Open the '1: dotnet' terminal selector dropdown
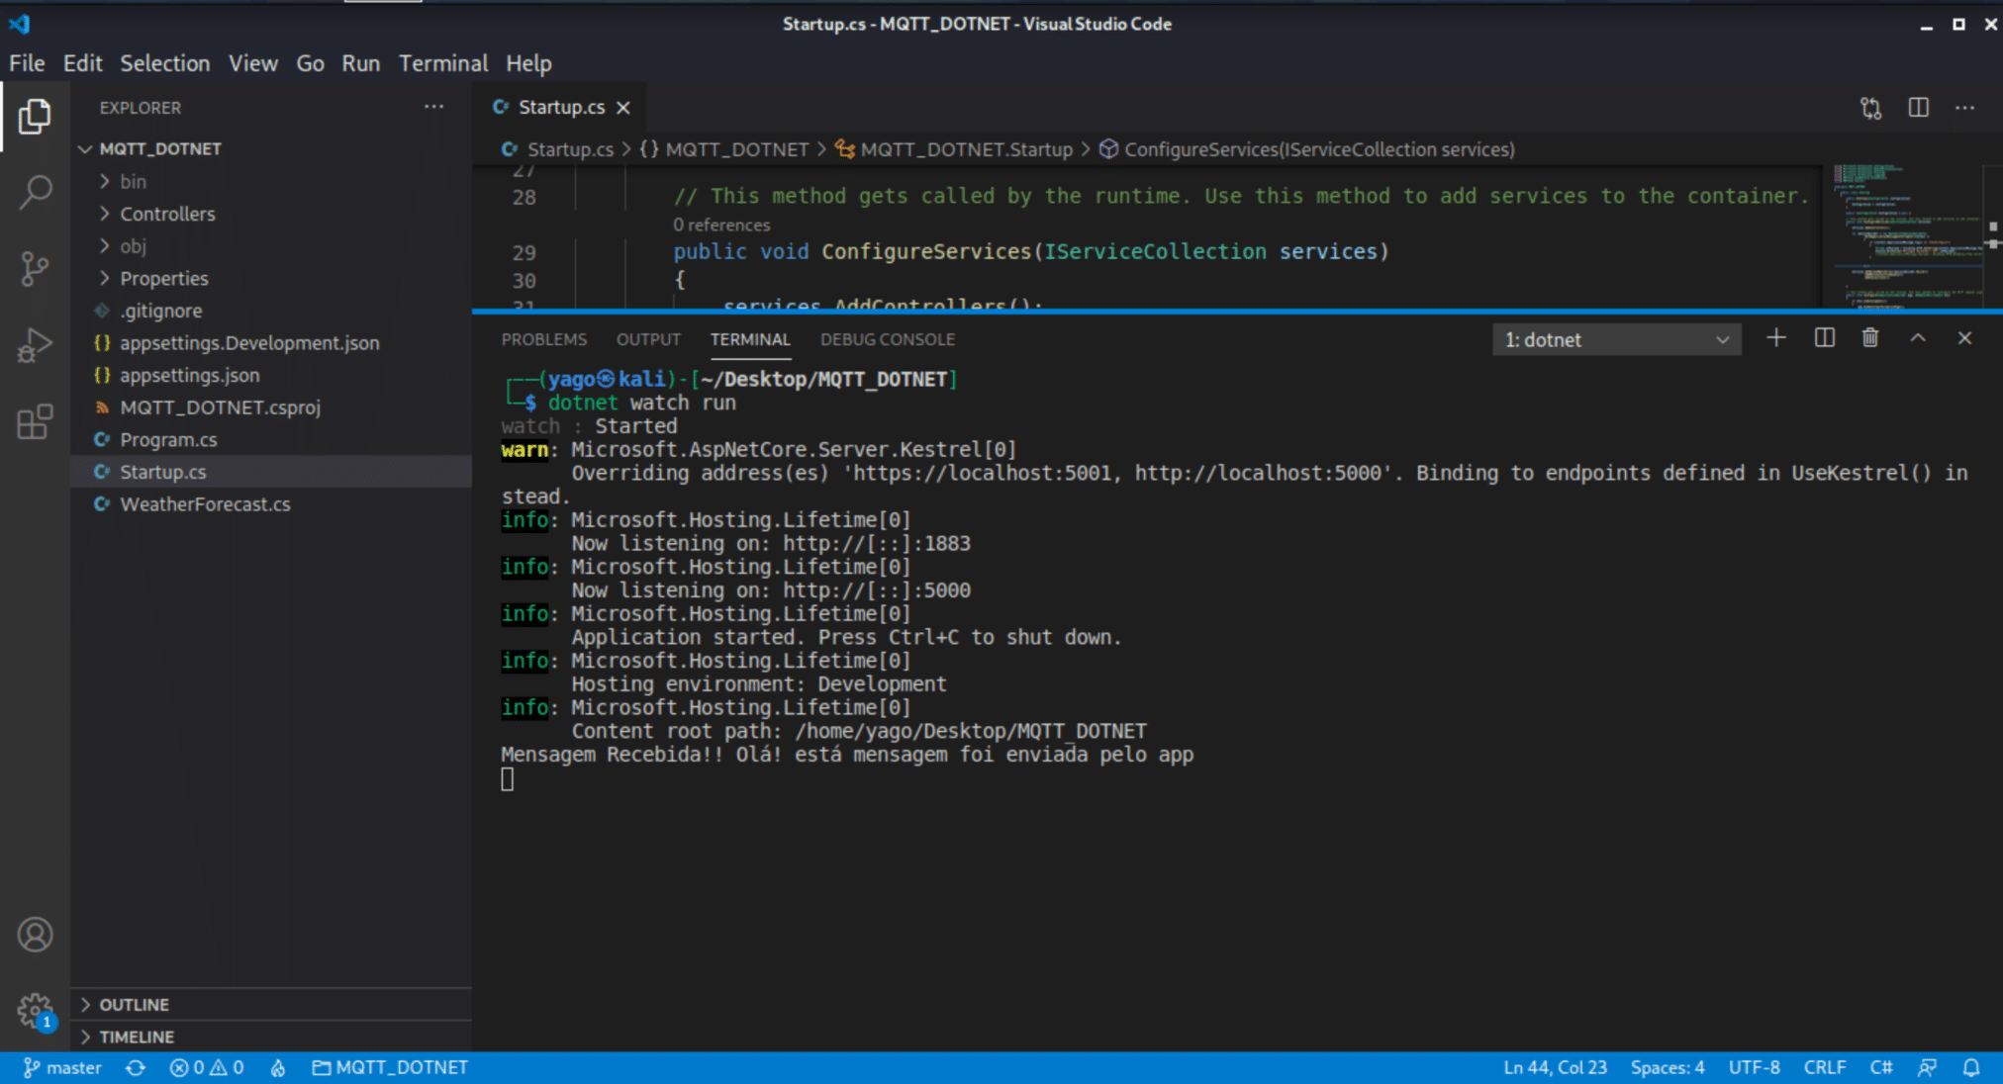2003x1084 pixels. (x=1615, y=339)
